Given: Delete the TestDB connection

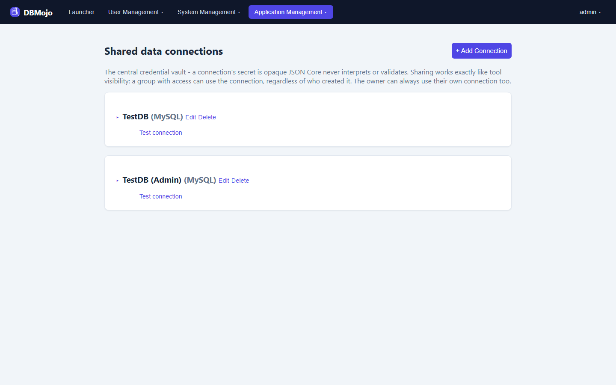Looking at the screenshot, I should (x=207, y=117).
